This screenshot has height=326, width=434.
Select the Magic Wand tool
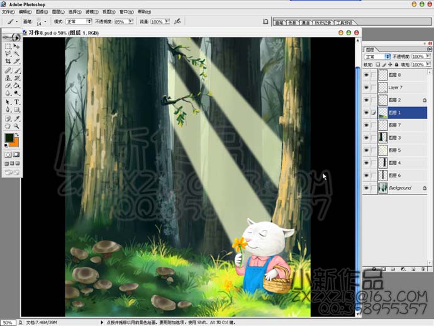coord(16,53)
